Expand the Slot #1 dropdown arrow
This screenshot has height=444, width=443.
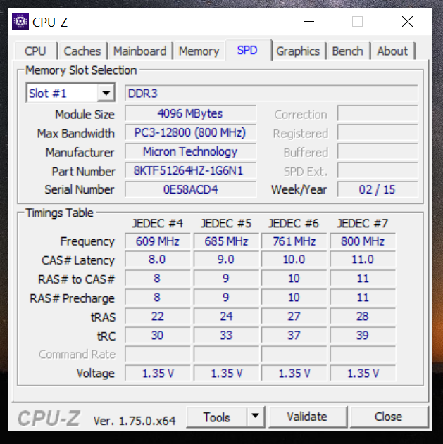pyautogui.click(x=106, y=93)
